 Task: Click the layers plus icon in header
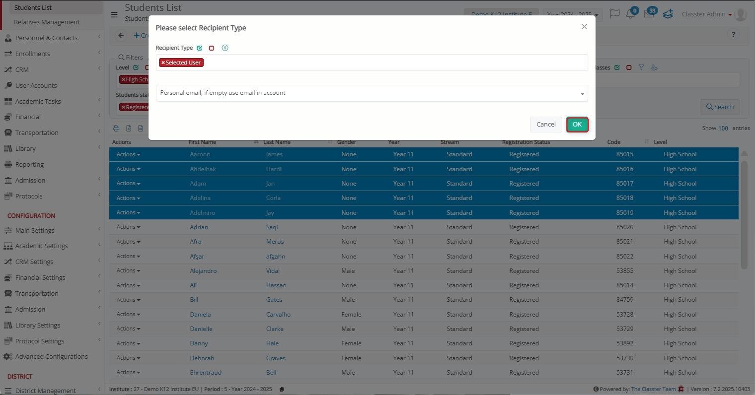[668, 14]
